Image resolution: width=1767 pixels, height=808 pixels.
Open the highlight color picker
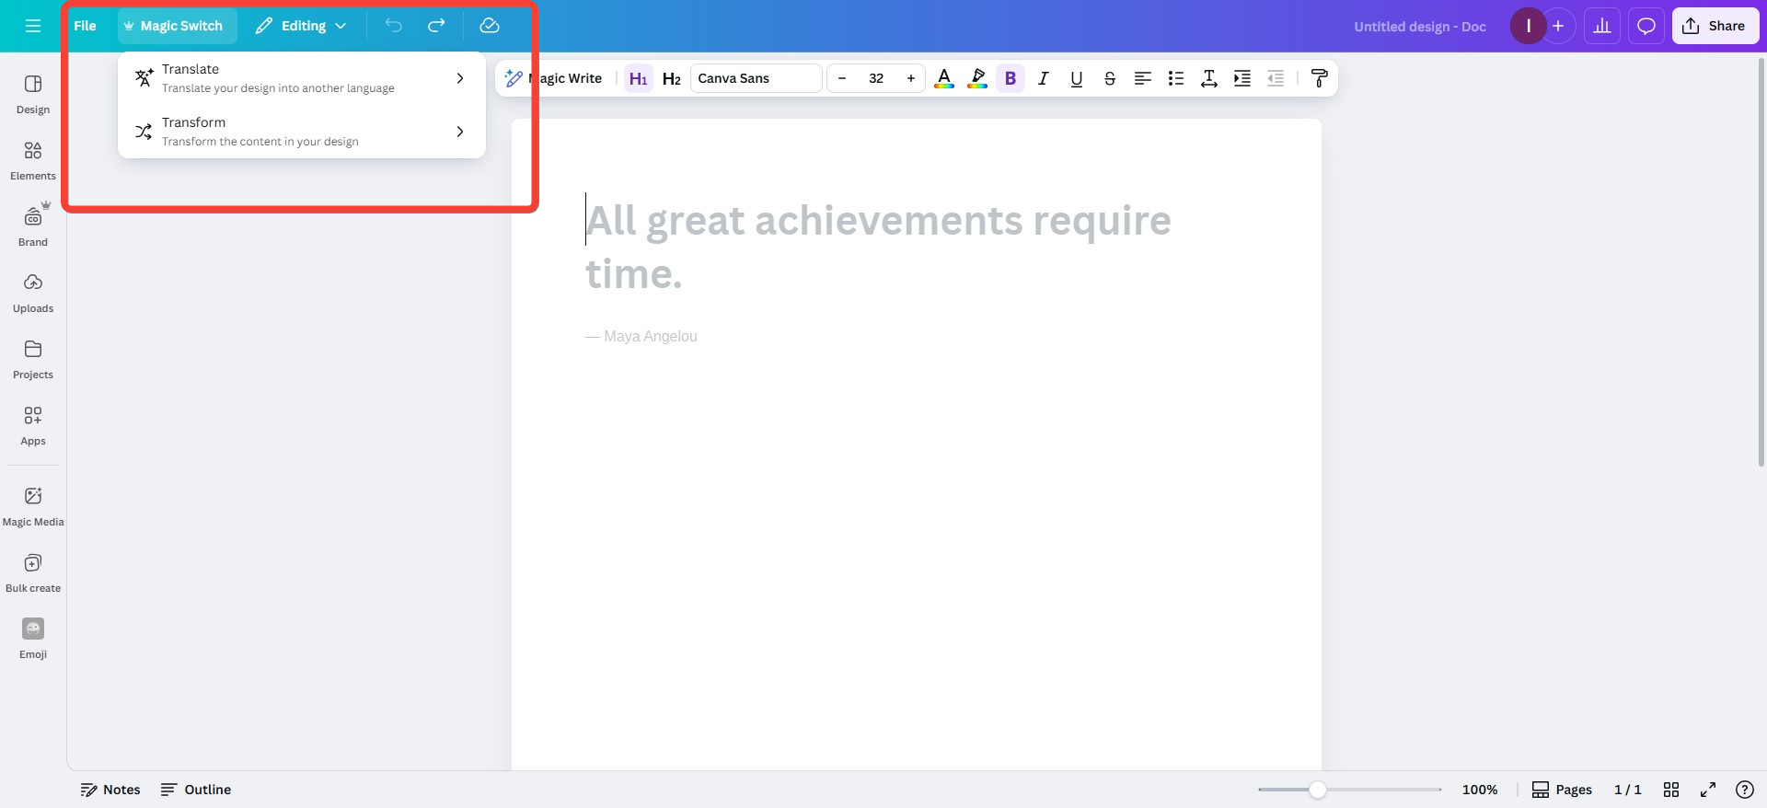977,78
